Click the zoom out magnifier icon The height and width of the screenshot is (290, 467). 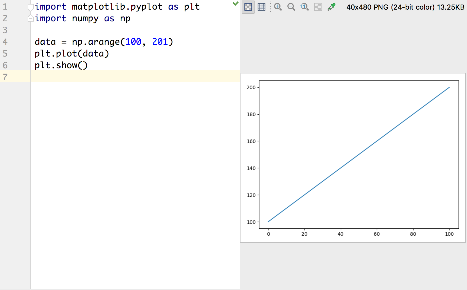(291, 7)
